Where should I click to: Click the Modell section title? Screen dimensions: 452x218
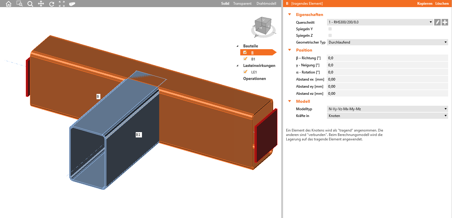tap(303, 101)
